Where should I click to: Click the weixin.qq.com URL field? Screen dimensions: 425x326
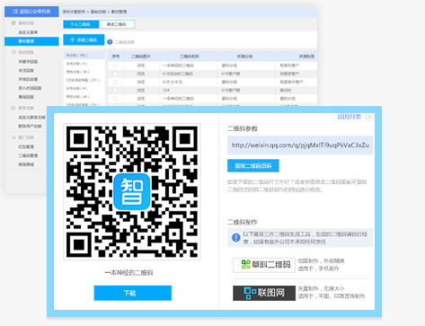click(300, 145)
